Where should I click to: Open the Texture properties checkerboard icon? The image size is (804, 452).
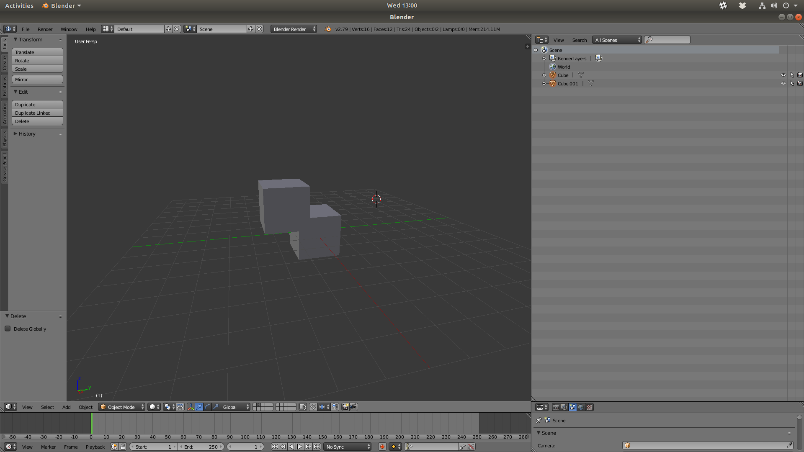pyautogui.click(x=589, y=407)
